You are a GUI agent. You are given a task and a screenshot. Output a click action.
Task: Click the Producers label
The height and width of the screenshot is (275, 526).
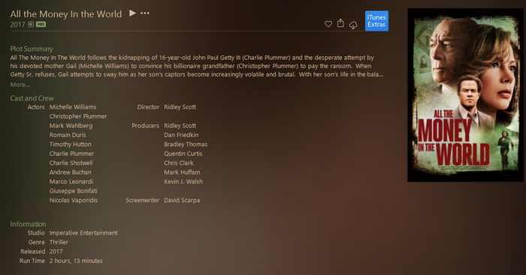pyautogui.click(x=145, y=126)
